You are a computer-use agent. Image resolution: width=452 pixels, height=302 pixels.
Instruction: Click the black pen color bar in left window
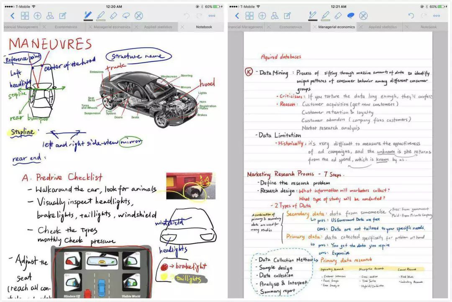click(x=88, y=20)
